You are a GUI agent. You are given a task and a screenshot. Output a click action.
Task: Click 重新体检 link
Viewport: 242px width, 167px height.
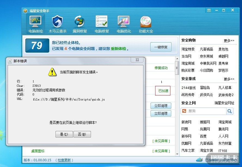[118, 49]
